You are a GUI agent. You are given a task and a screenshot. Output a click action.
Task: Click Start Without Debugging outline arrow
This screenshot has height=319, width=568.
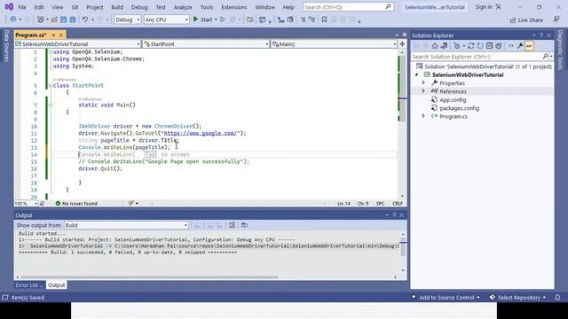pyautogui.click(x=223, y=19)
